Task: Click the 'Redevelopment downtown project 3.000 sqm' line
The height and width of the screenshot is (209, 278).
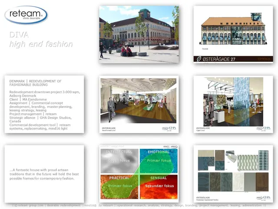Action: point(44,92)
